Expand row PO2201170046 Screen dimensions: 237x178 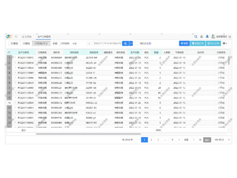(15, 78)
